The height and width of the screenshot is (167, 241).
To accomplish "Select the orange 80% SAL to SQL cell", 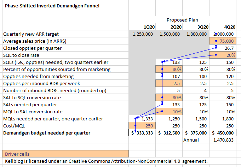I will [x=169, y=97].
